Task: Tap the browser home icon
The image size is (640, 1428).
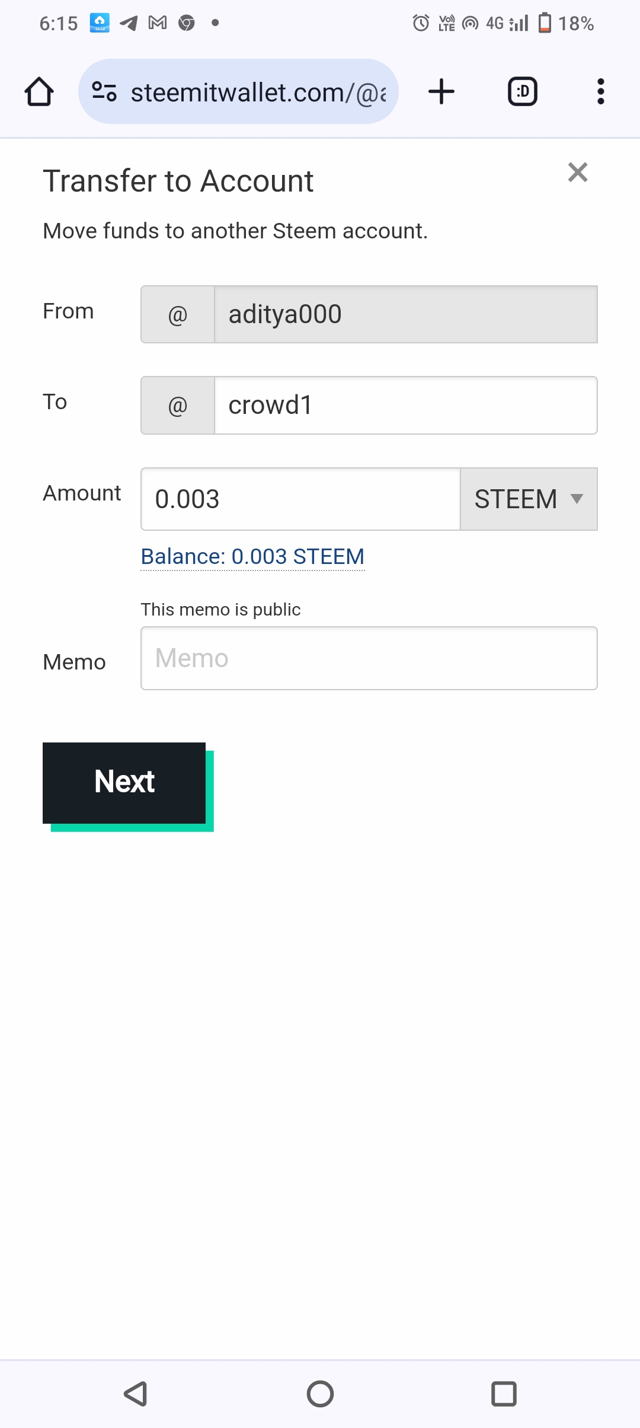Action: coord(39,92)
